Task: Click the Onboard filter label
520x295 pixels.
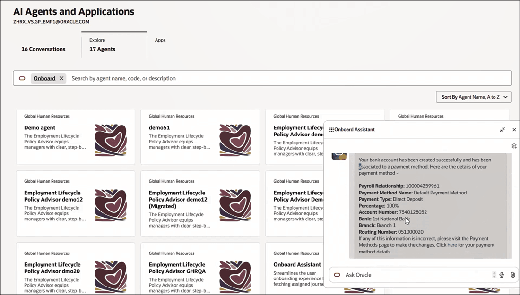Action: point(44,78)
